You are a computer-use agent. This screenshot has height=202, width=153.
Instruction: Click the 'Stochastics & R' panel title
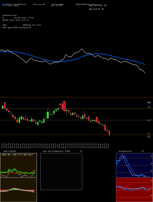tap(125, 151)
